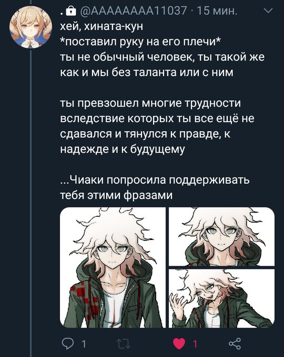284x357 pixels.
Task: Click the '*поставил руку на его плечи*' line
Action: 140,42
